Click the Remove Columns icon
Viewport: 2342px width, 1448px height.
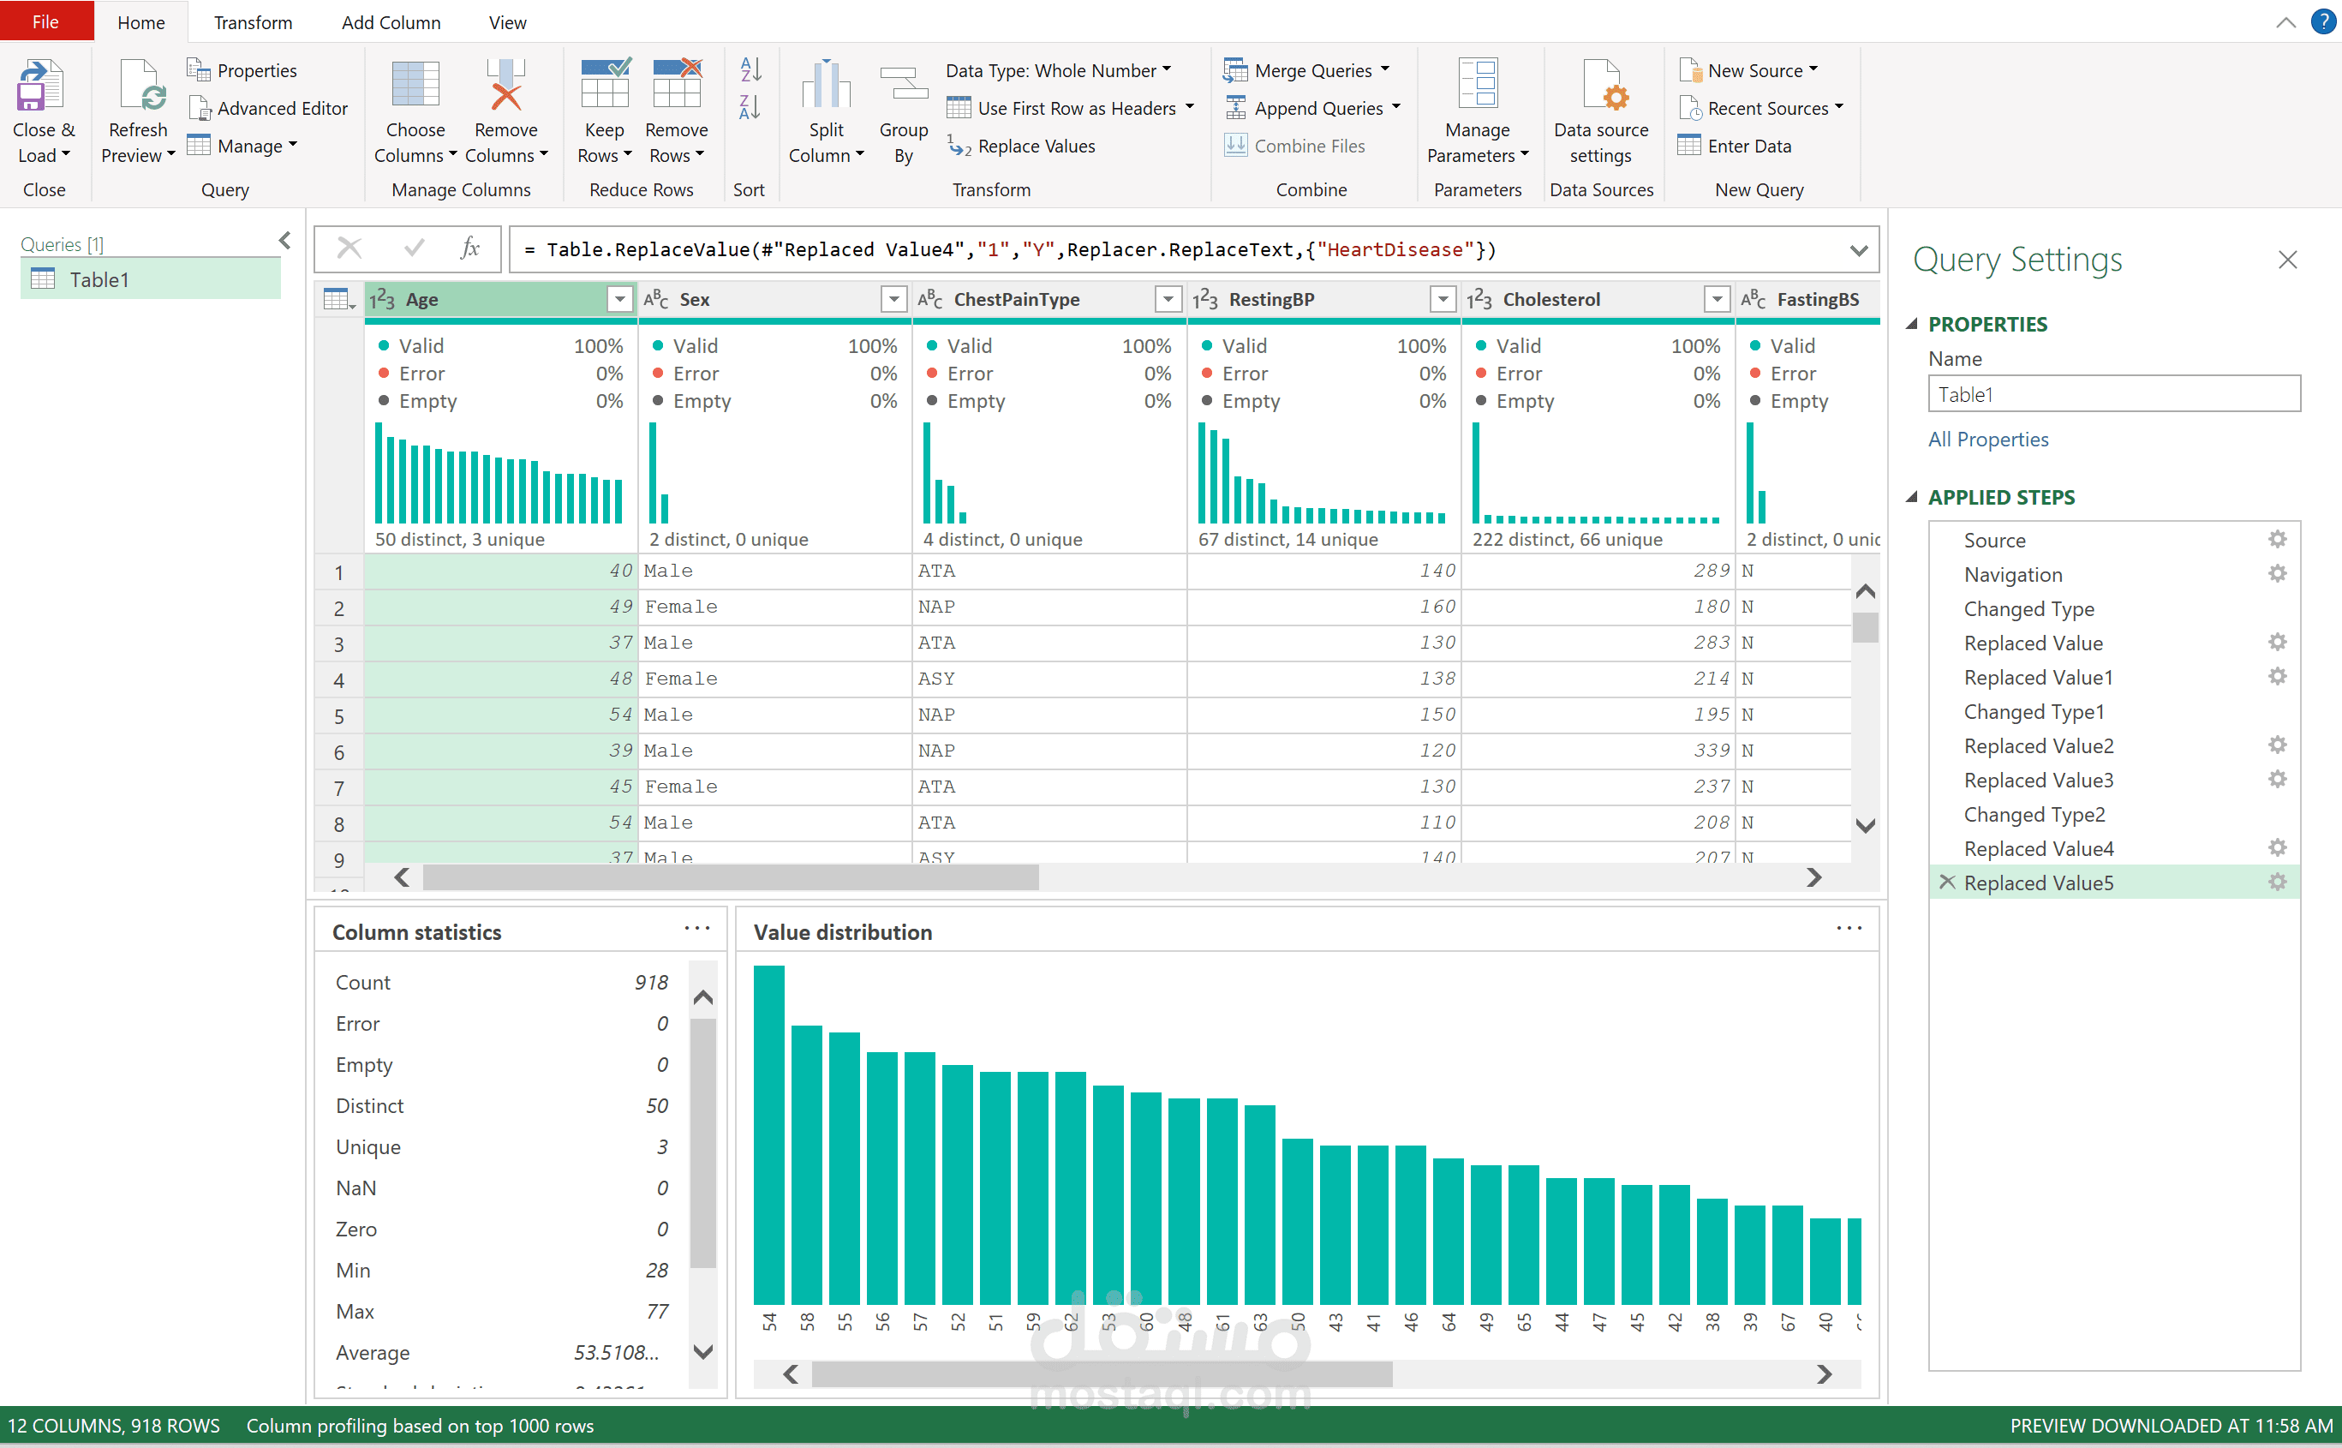[505, 87]
